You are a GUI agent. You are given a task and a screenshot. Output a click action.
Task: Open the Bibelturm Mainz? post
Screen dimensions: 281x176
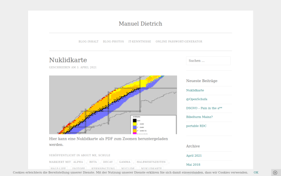tap(200, 117)
